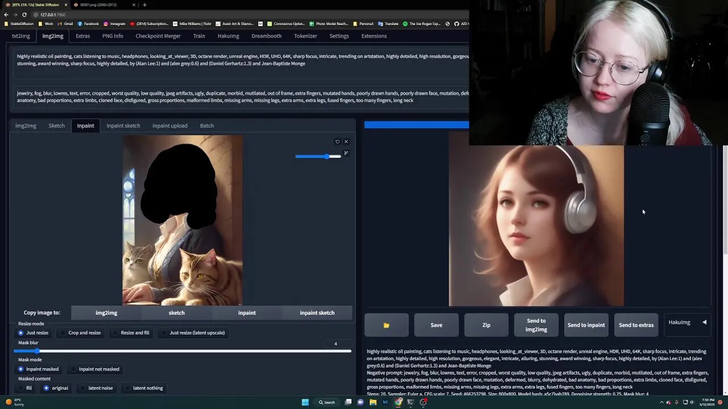Set masked content to latent nothing
The image size is (728, 409).
click(x=144, y=388)
